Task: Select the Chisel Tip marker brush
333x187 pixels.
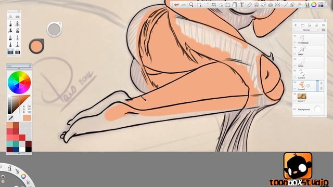Action: [17, 31]
